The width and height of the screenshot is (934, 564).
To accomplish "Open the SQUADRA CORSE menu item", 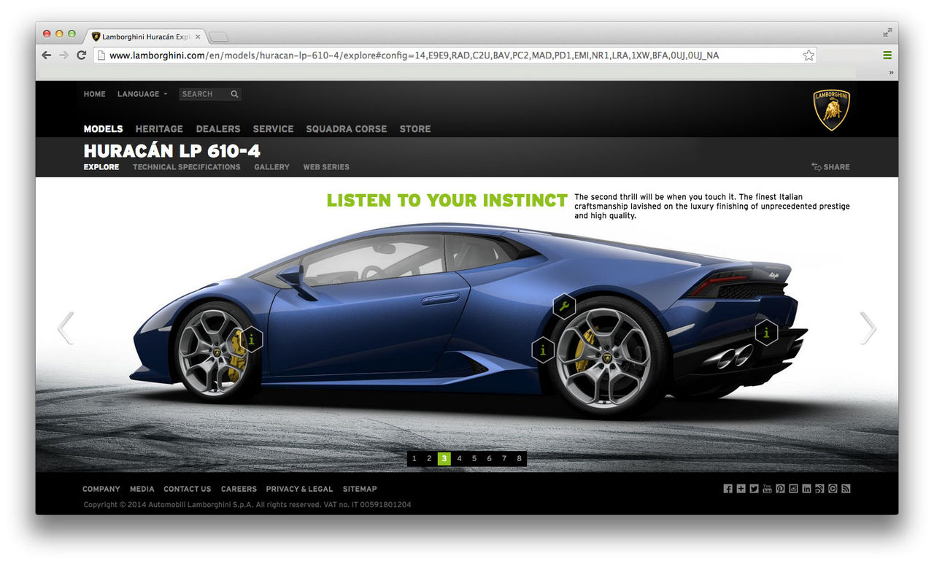I will pos(346,128).
